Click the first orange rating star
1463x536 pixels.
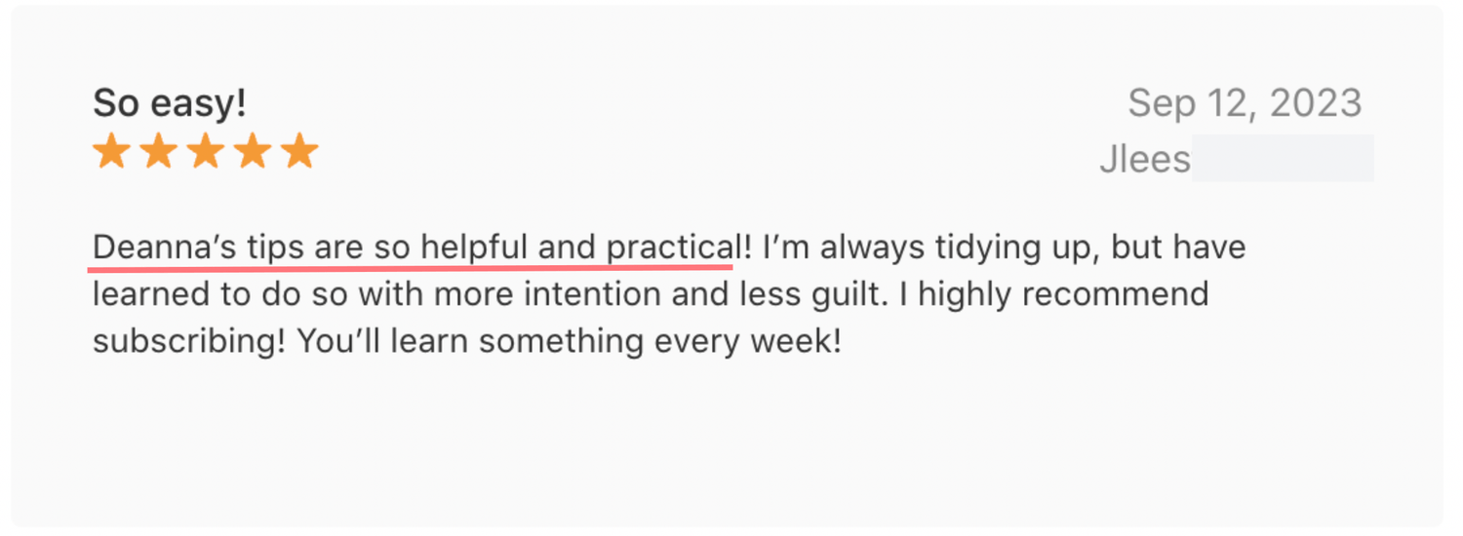click(111, 152)
